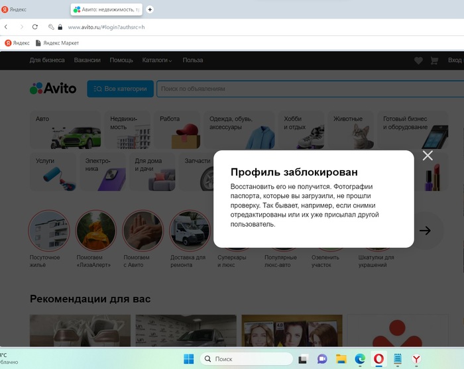The image size is (464, 369).
Task: Click the browser back arrow
Action: (6, 27)
